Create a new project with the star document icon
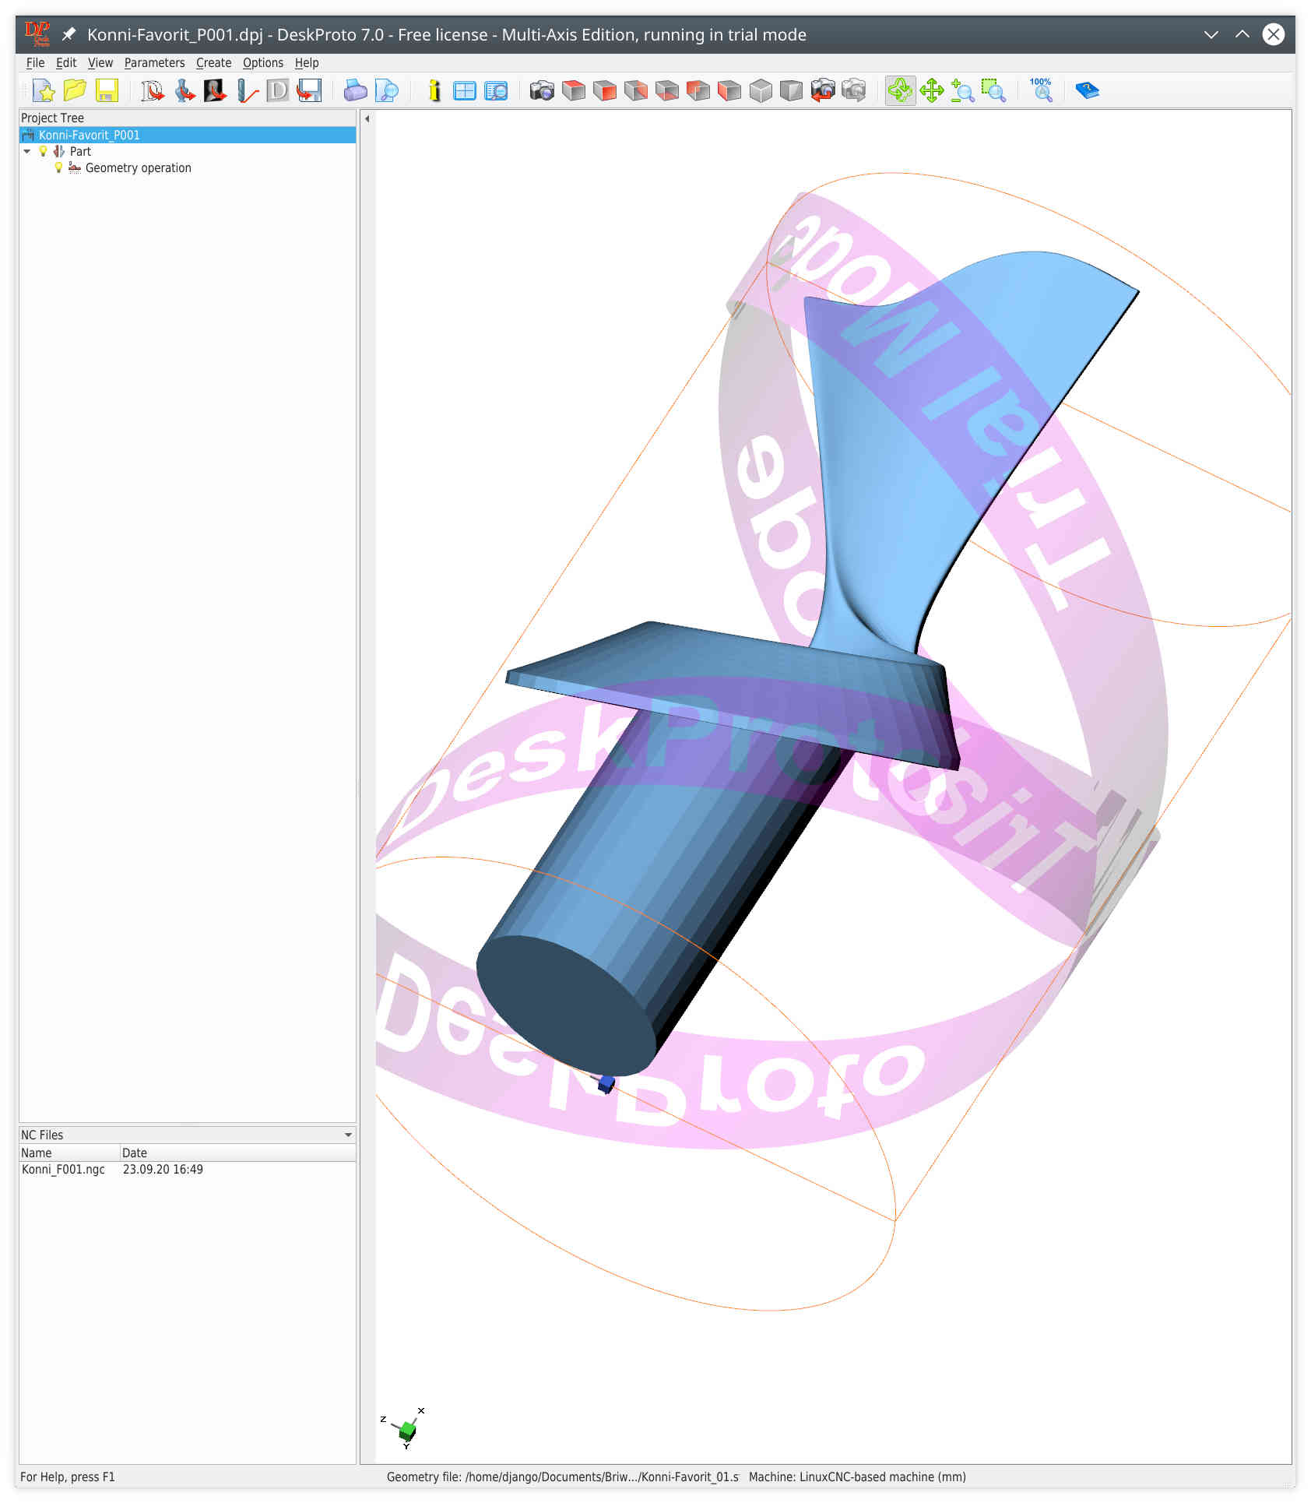This screenshot has width=1311, height=1503. tap(44, 91)
